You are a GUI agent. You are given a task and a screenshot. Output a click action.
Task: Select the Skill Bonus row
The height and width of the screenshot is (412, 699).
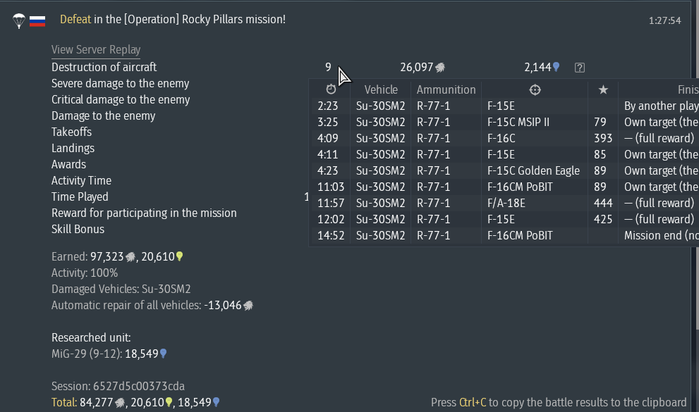pyautogui.click(x=78, y=230)
